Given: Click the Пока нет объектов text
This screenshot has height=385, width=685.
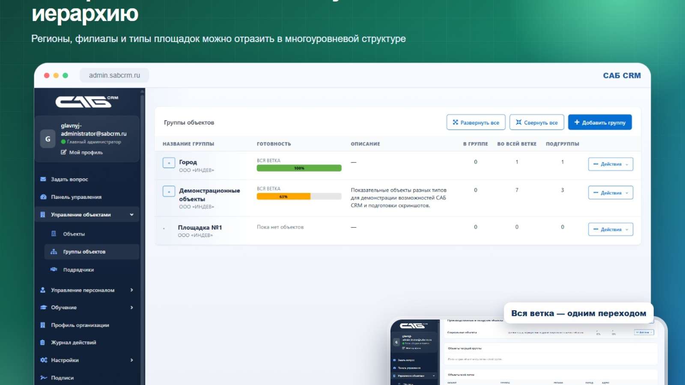Looking at the screenshot, I should point(280,227).
